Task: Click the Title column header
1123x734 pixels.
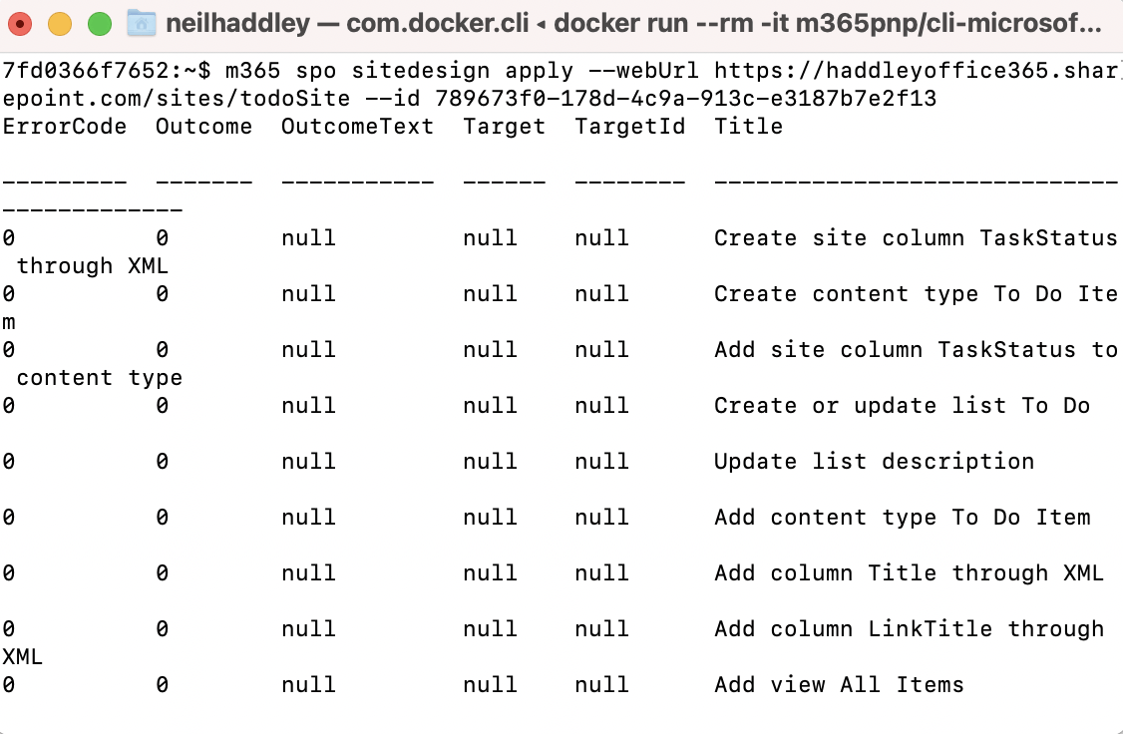Action: click(x=748, y=127)
